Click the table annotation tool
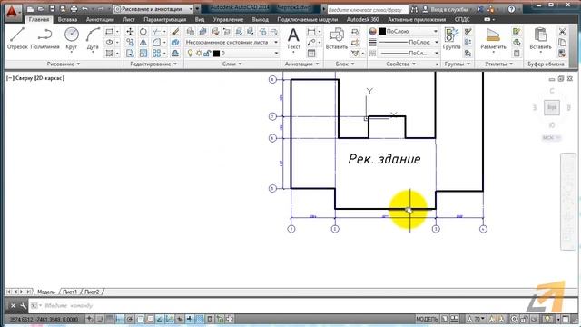The image size is (581, 327). pyautogui.click(x=310, y=54)
